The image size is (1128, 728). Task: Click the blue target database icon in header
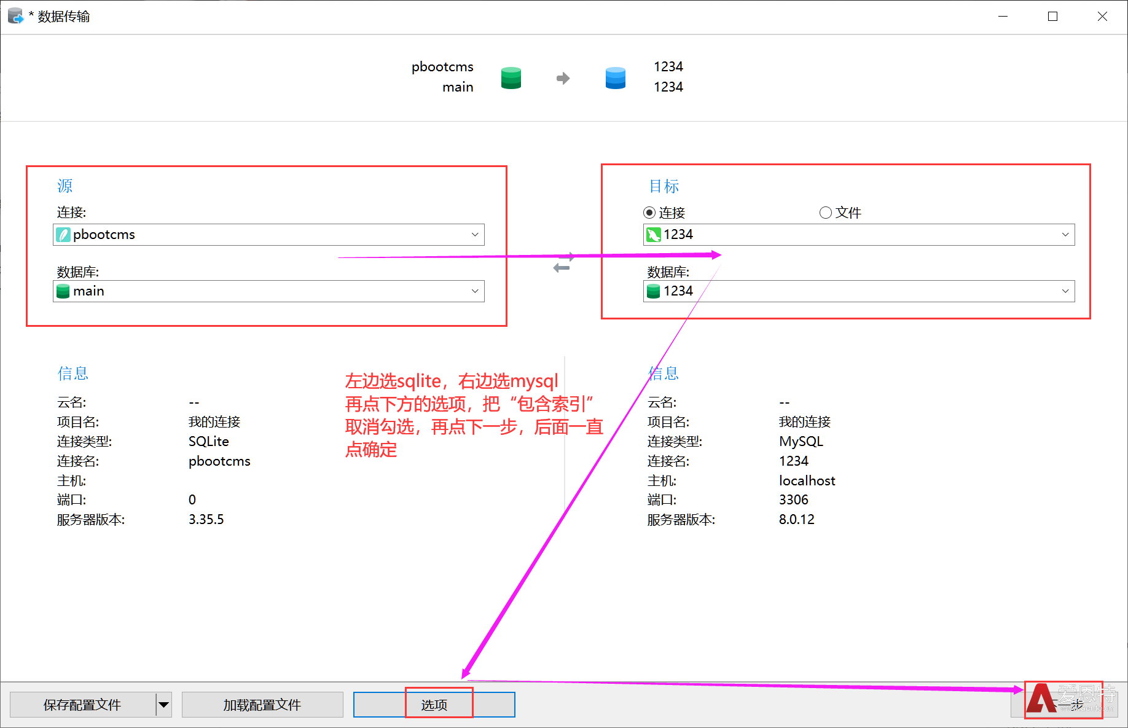[615, 78]
